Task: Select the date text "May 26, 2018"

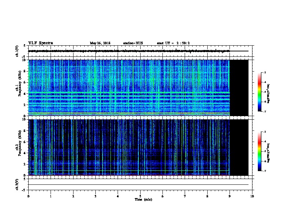Action: point(100,43)
